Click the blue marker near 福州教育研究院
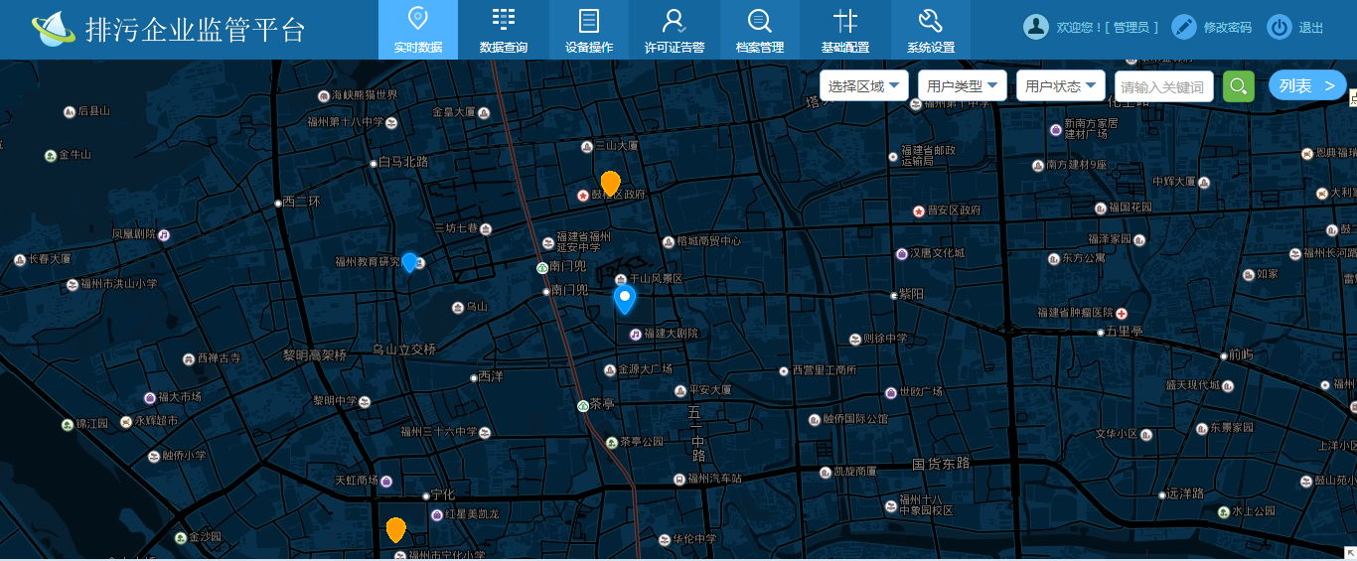Screen dimensions: 1357x561 (408, 262)
